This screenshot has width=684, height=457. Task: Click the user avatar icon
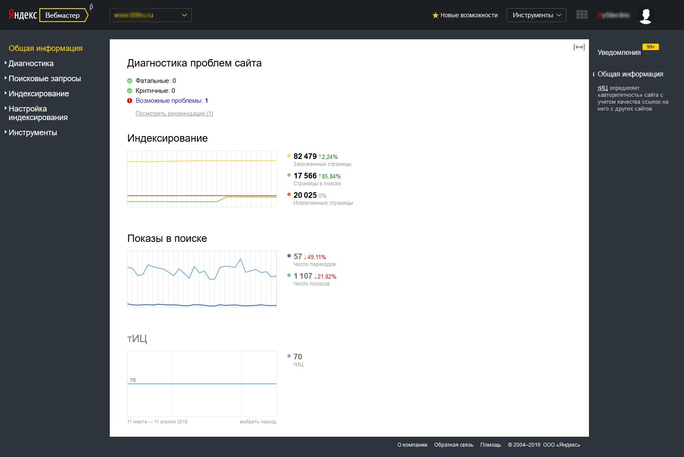point(646,16)
